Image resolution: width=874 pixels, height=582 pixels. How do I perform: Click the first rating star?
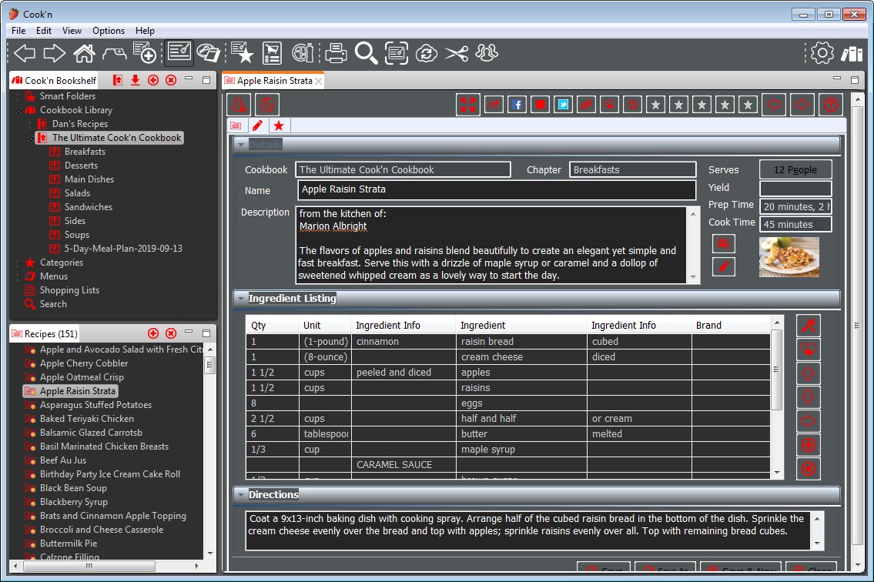655,104
